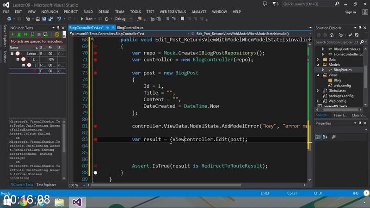Open the Start button dropdown arrow
370x208 pixels.
(x=95, y=19)
